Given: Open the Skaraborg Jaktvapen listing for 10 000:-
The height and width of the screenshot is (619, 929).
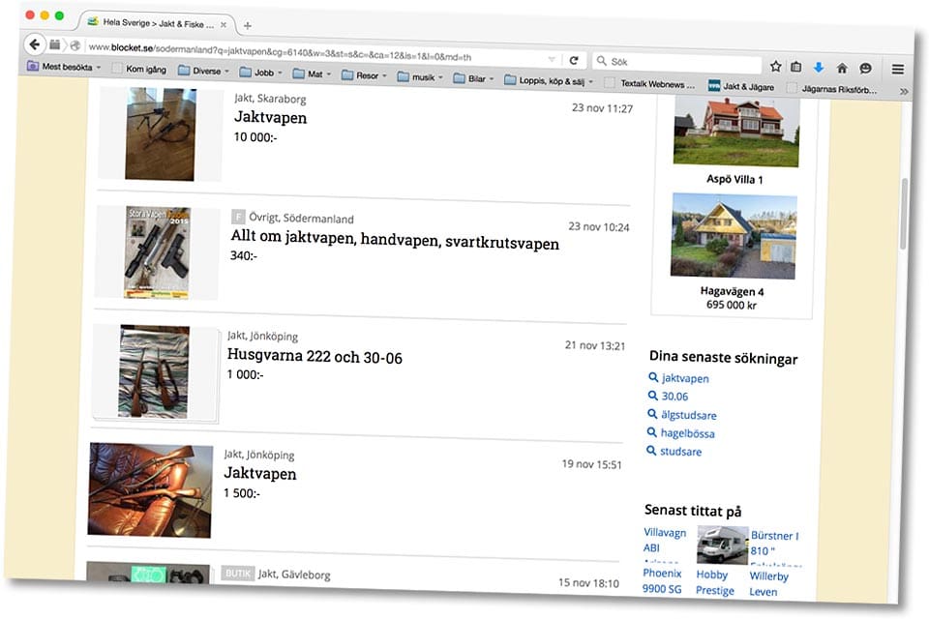Looking at the screenshot, I should pos(270,117).
